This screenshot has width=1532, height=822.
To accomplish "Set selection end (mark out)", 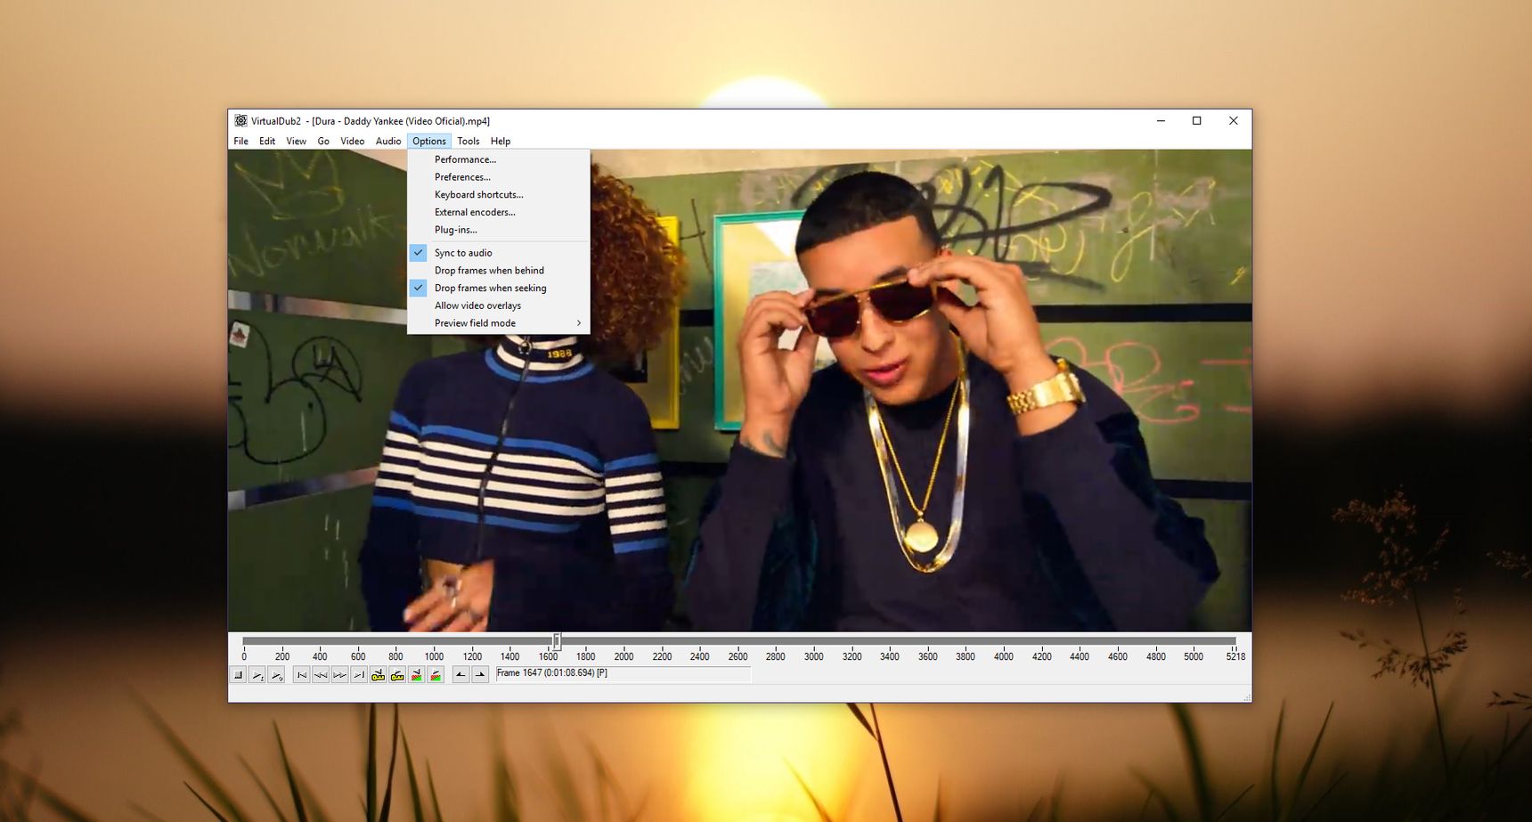I will (x=480, y=675).
